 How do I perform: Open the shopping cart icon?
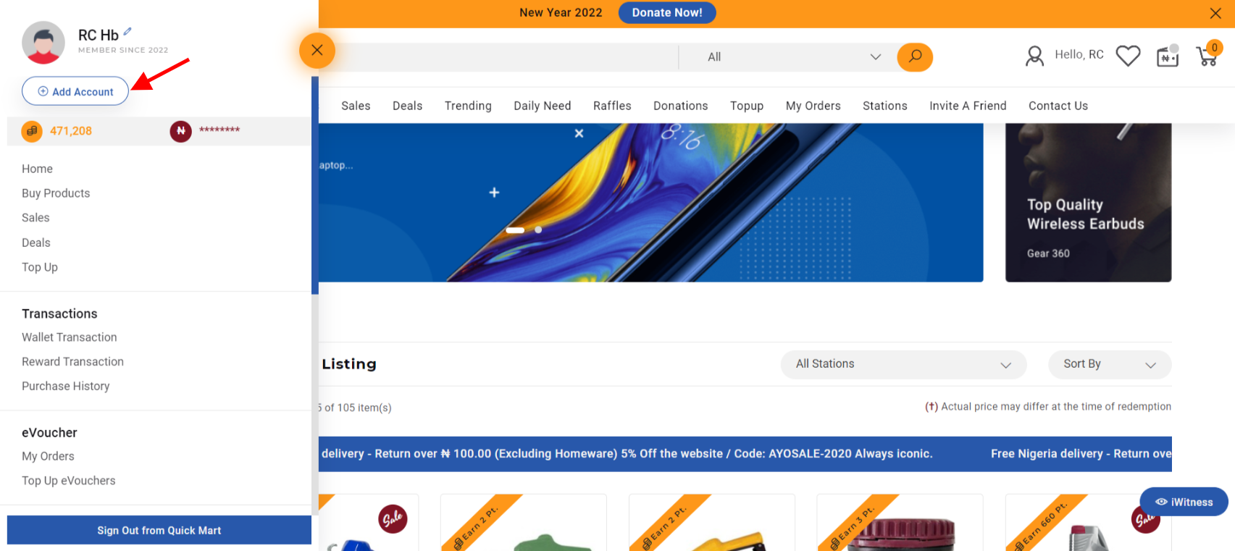coord(1207,55)
